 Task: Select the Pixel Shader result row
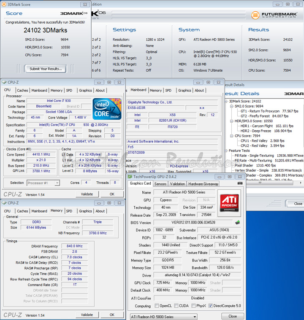pos(255,165)
